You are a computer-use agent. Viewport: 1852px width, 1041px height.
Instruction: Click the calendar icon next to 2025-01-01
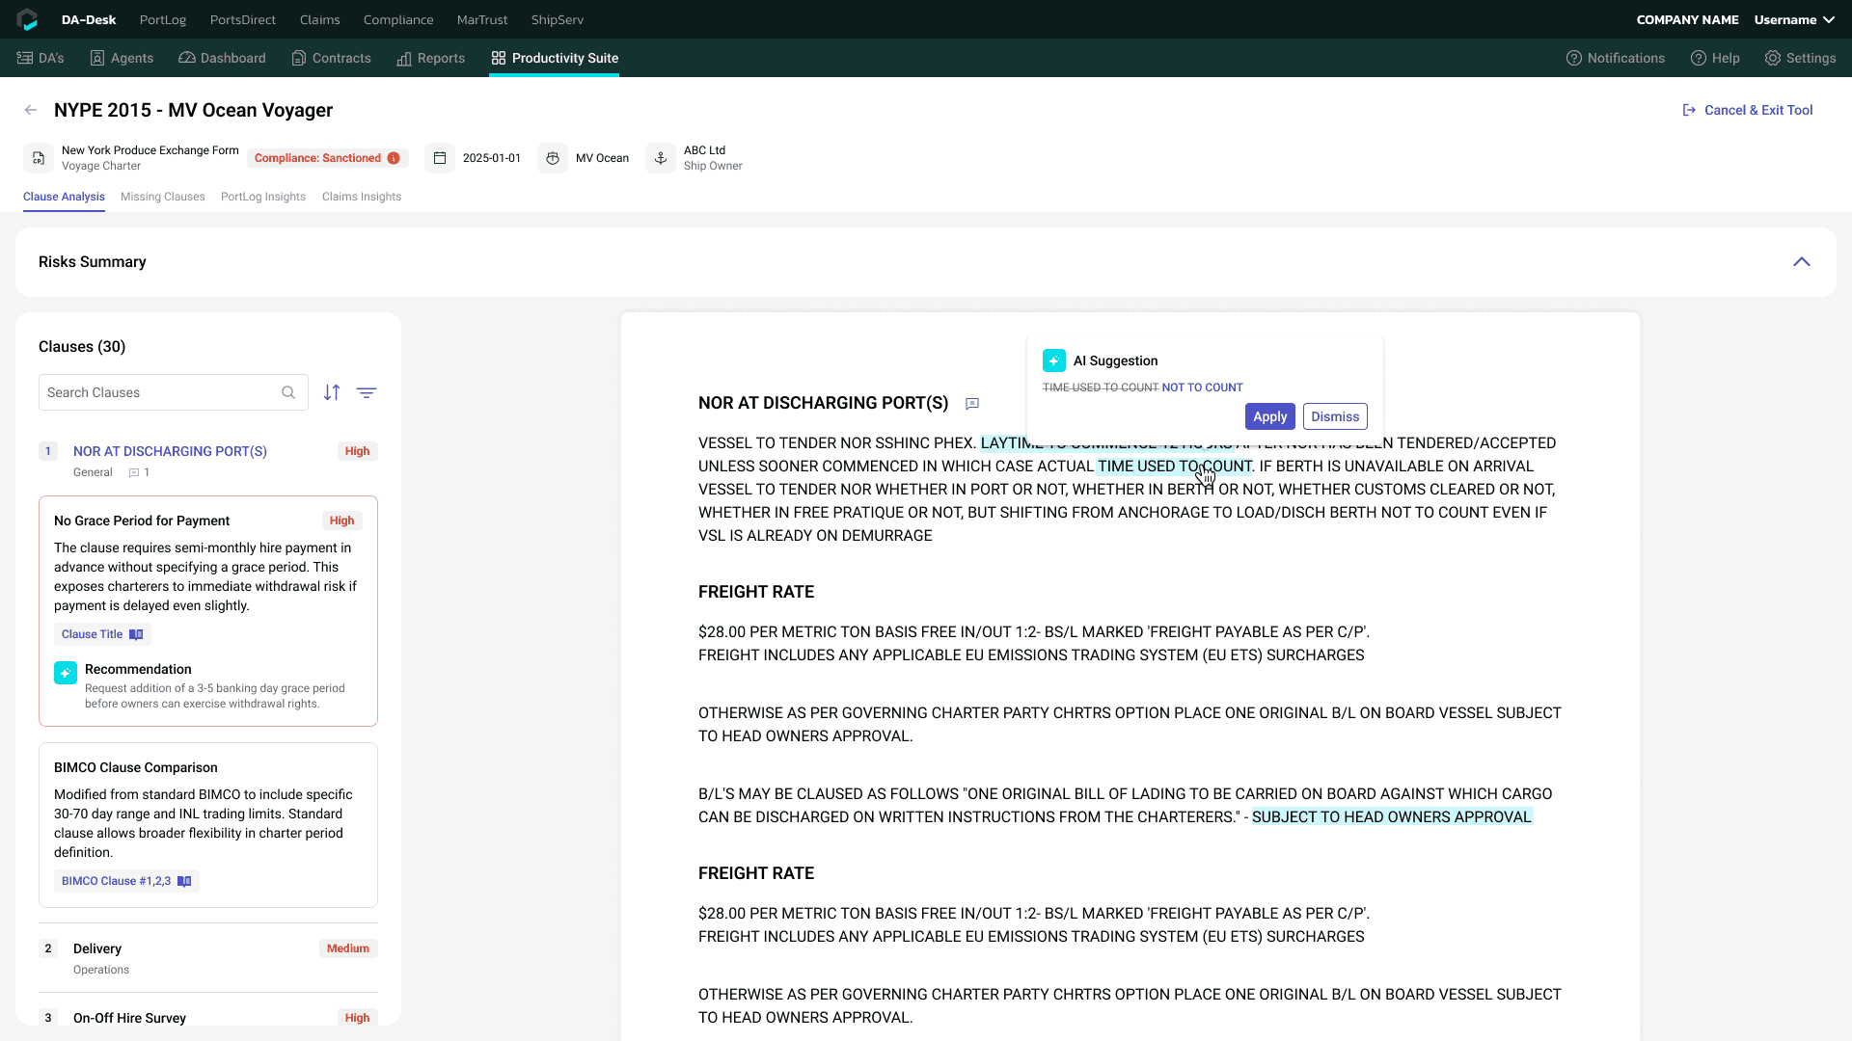[x=440, y=158]
